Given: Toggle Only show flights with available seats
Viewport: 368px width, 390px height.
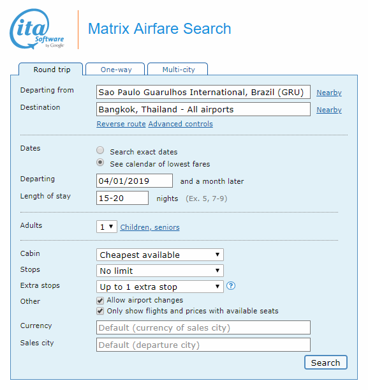Looking at the screenshot, I should pos(100,311).
